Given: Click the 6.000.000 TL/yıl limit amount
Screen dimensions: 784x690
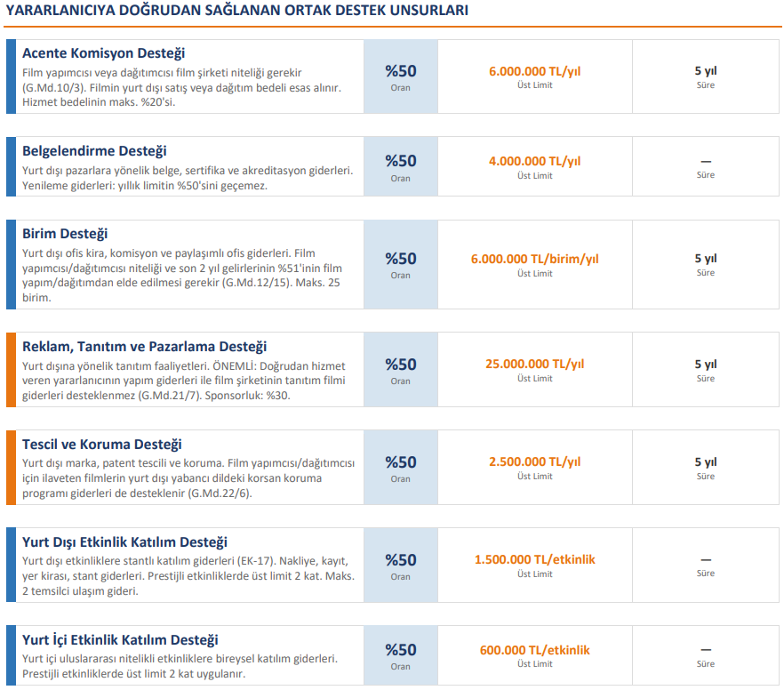Looking at the screenshot, I should (x=534, y=71).
